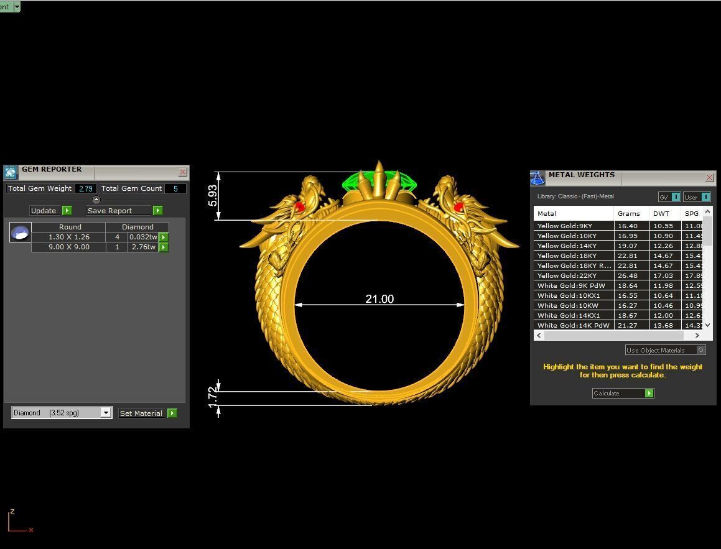
Task: Click the metal table scroll up arrow
Action: 708,211
